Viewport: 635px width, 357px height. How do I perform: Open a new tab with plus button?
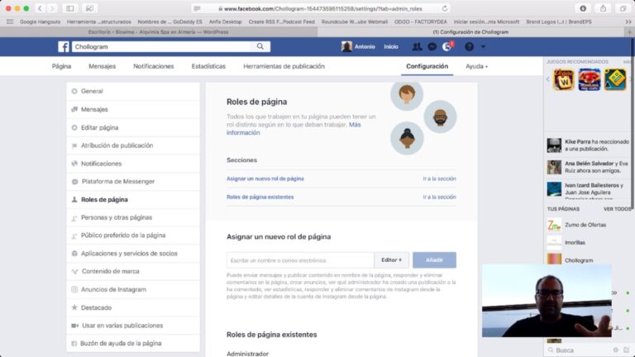tap(629, 32)
